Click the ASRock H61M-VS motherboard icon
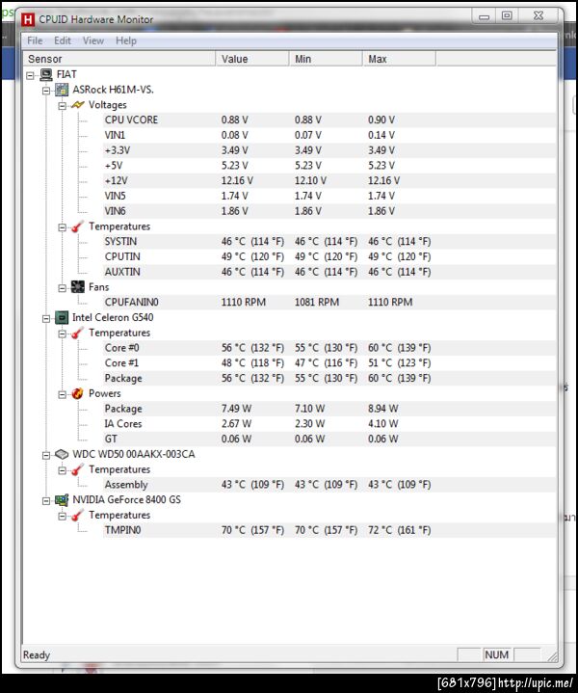 click(x=62, y=90)
